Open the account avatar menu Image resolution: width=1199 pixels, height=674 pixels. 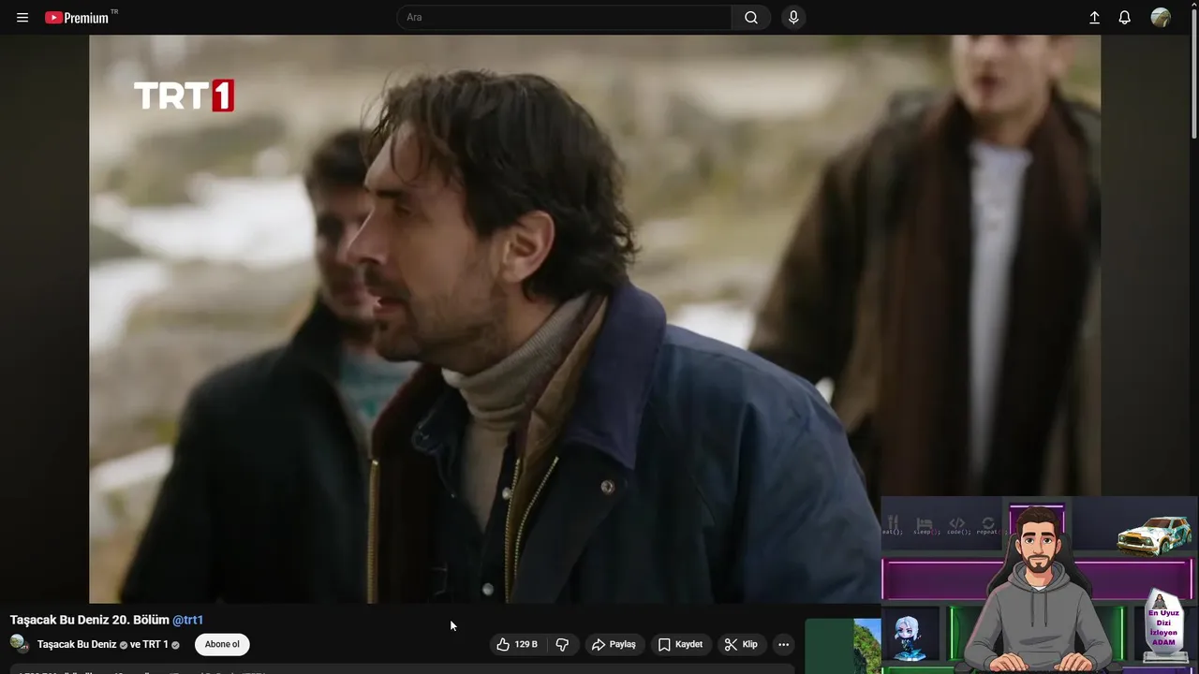click(1161, 18)
